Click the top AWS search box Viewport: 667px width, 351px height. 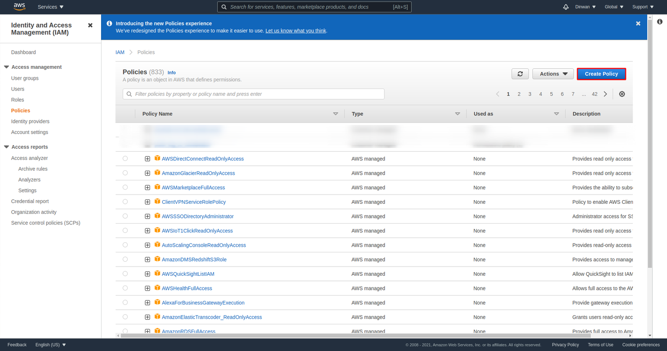(x=314, y=7)
